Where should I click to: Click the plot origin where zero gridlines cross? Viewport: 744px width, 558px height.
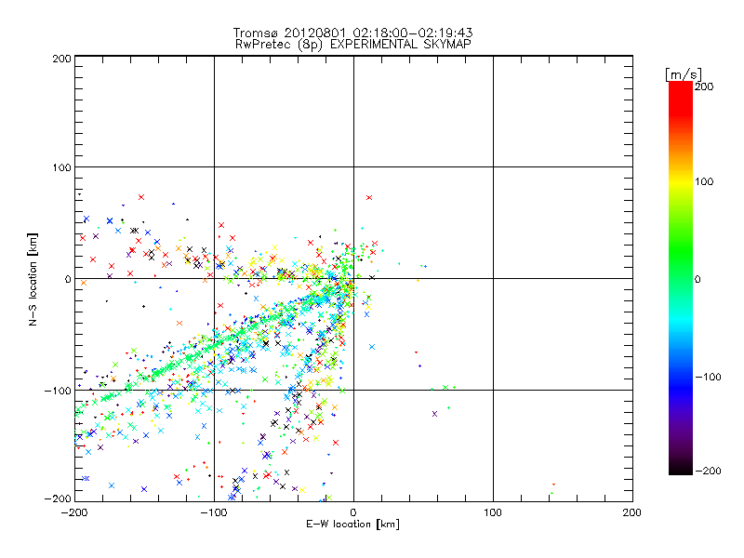click(353, 279)
